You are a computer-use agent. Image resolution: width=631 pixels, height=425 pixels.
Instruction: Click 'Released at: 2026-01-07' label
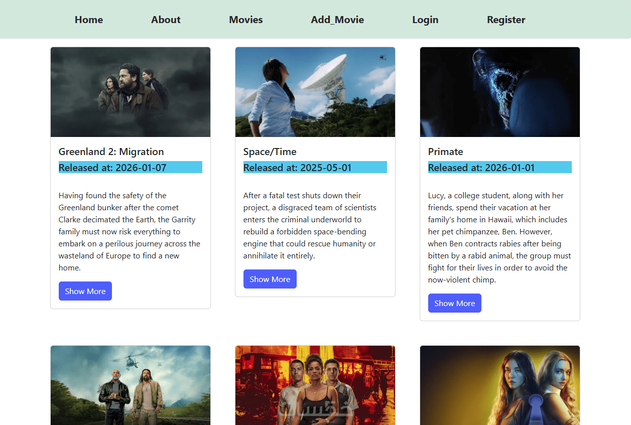click(131, 168)
